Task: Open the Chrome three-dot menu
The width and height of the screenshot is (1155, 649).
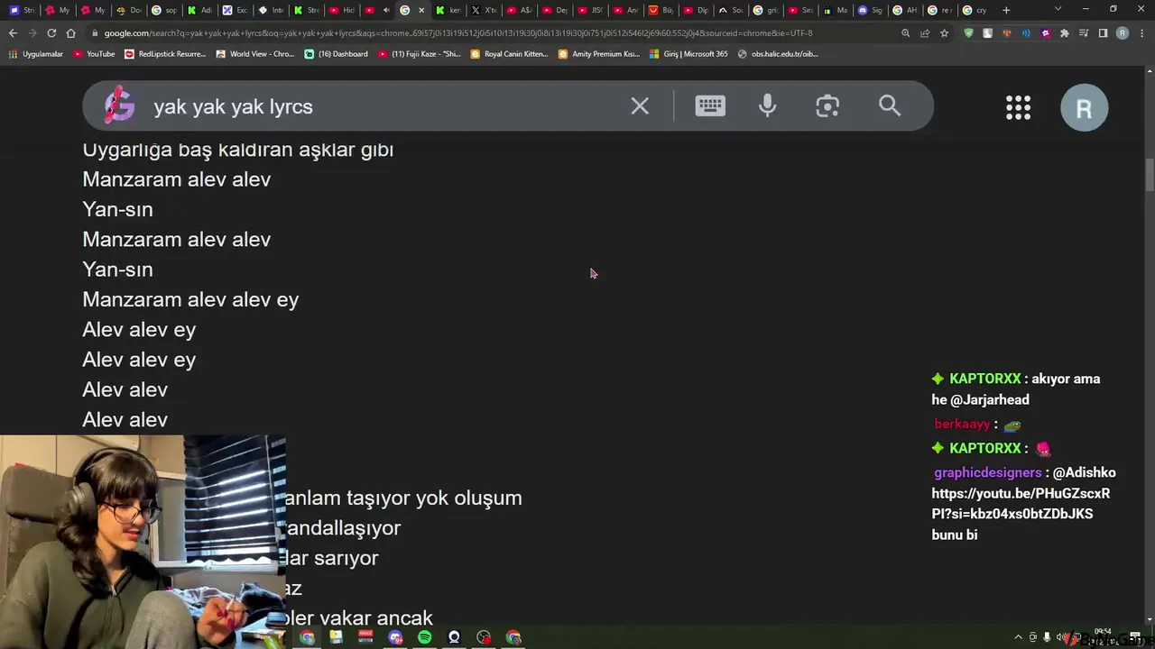Action: click(x=1141, y=33)
